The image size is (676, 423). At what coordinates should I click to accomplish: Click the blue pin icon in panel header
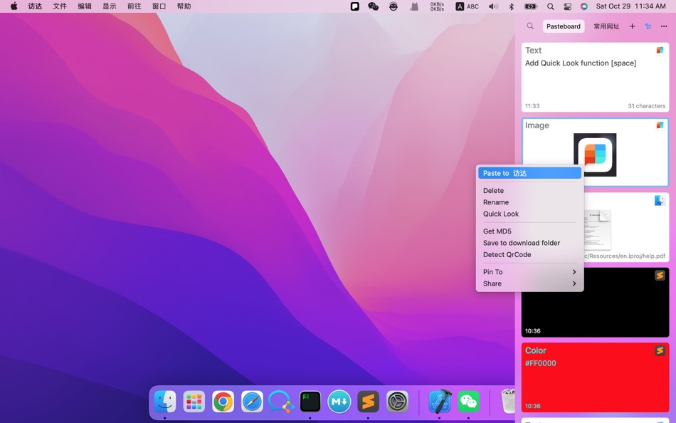tap(648, 26)
